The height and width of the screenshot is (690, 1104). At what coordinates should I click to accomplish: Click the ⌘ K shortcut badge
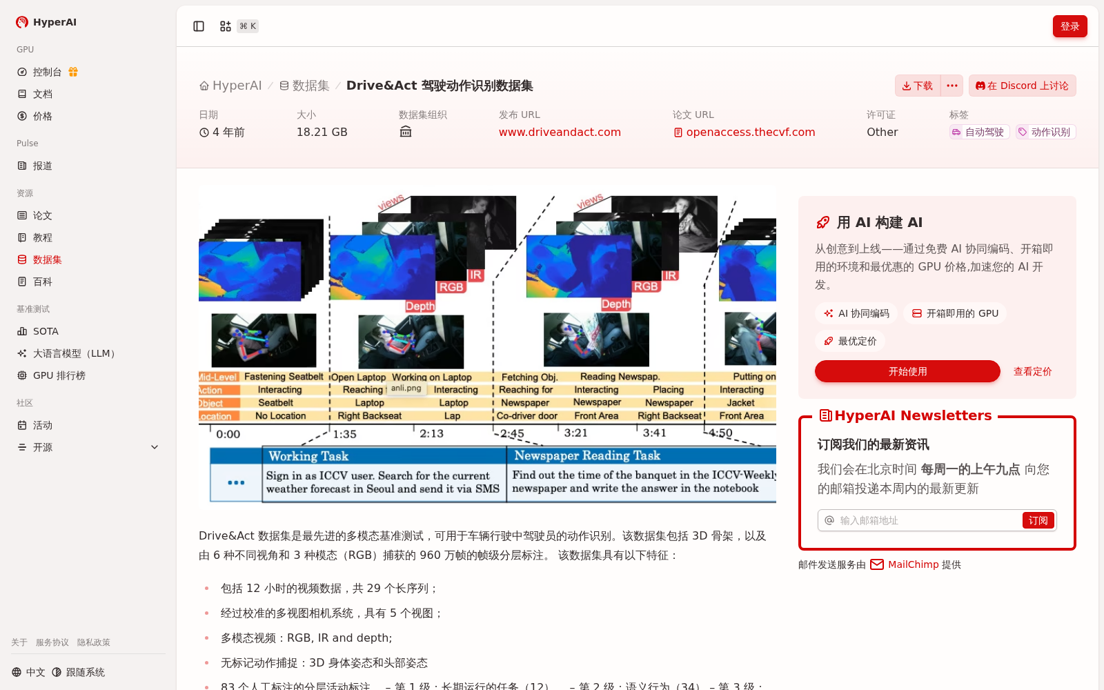point(248,26)
